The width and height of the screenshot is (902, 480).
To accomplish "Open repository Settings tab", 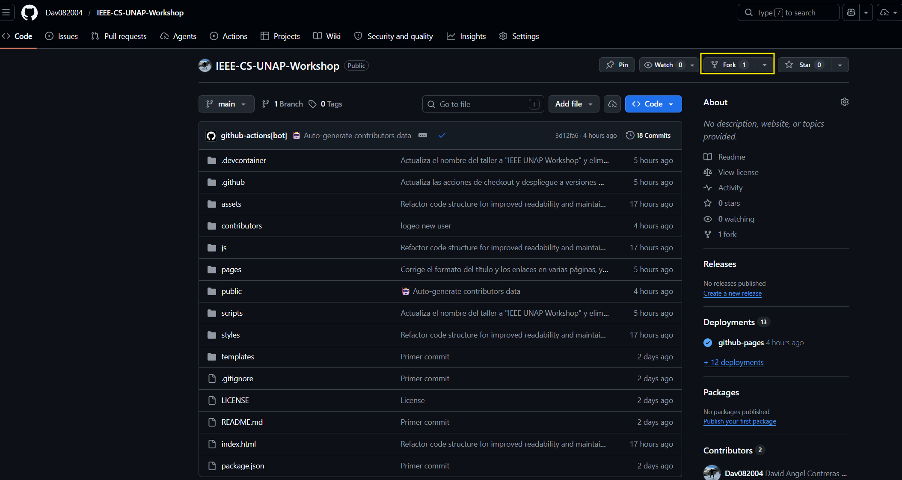I will coord(519,36).
